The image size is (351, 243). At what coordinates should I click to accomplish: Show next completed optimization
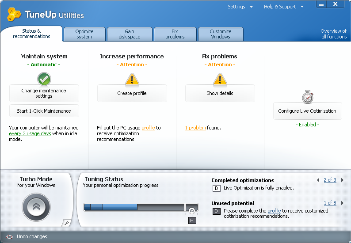(342, 180)
